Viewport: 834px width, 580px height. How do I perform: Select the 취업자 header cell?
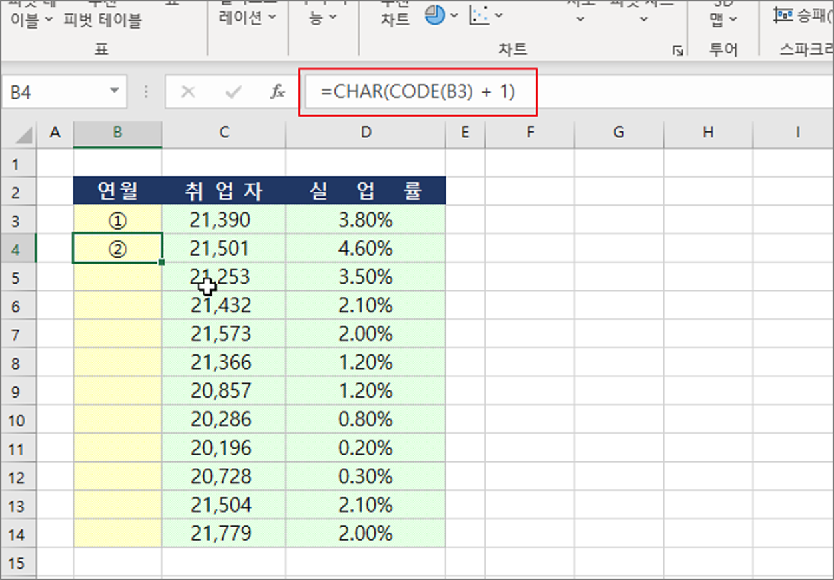click(x=224, y=192)
